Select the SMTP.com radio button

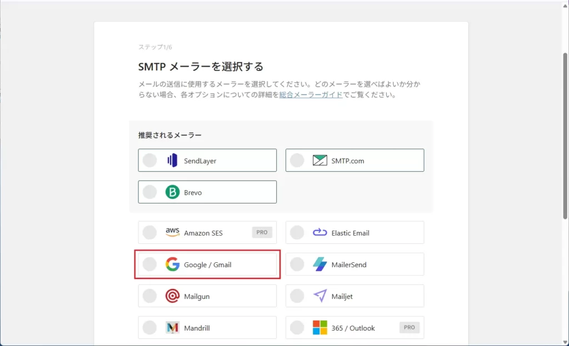coord(297,160)
